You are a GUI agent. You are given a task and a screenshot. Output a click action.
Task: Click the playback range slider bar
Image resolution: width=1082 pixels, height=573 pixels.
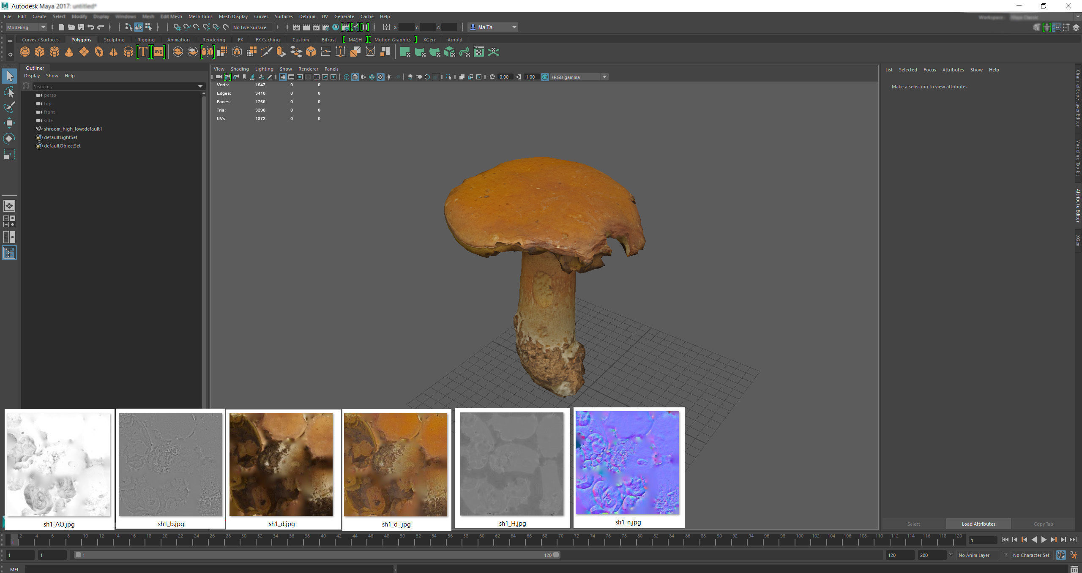pos(317,555)
